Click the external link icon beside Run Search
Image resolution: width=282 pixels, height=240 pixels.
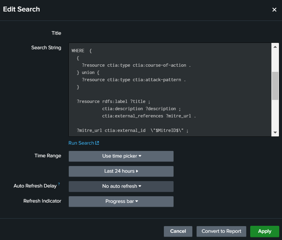point(97,143)
